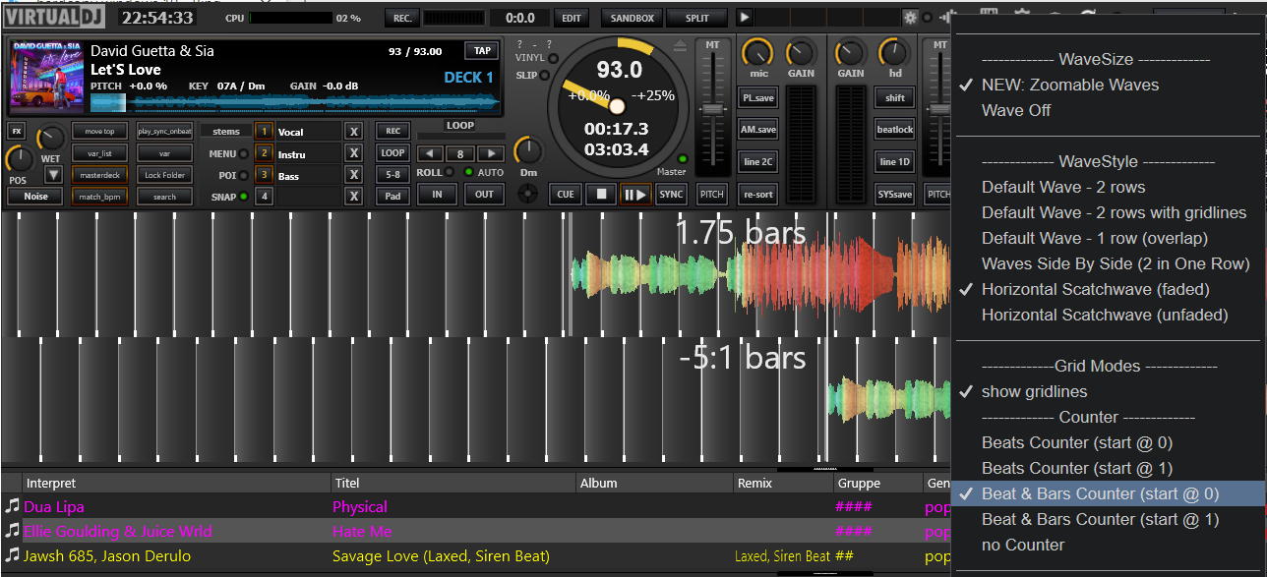Toggle the POI indicator
1267x577 pixels.
tap(243, 175)
